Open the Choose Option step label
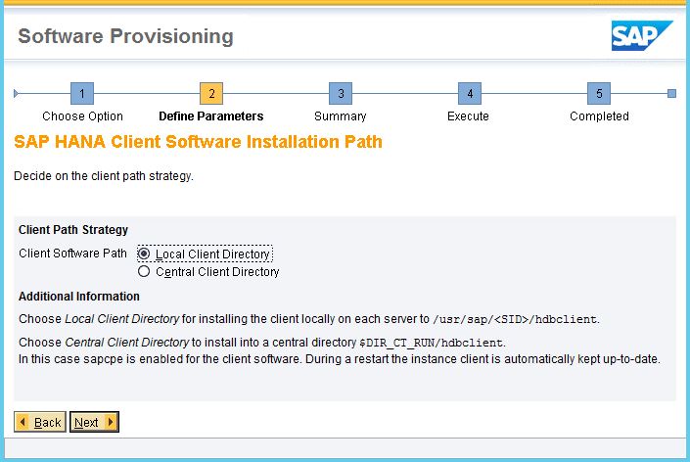 point(83,116)
